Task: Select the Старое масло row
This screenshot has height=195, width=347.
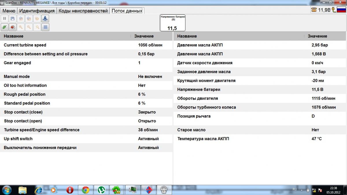Action: point(260,130)
